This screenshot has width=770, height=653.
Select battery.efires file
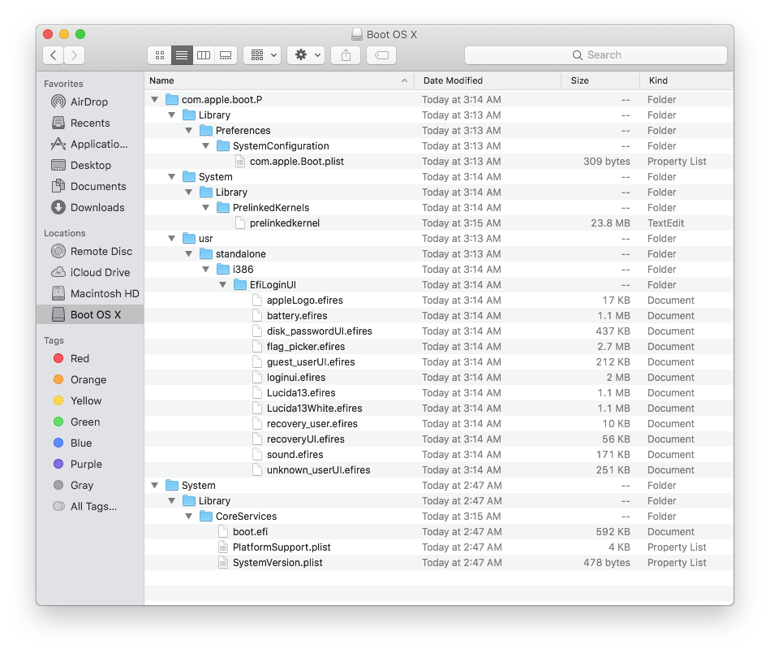tap(438, 316)
